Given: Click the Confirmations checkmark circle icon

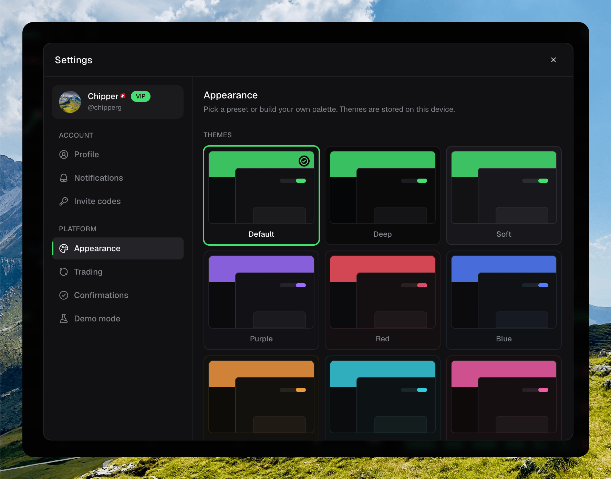Looking at the screenshot, I should click(x=64, y=295).
